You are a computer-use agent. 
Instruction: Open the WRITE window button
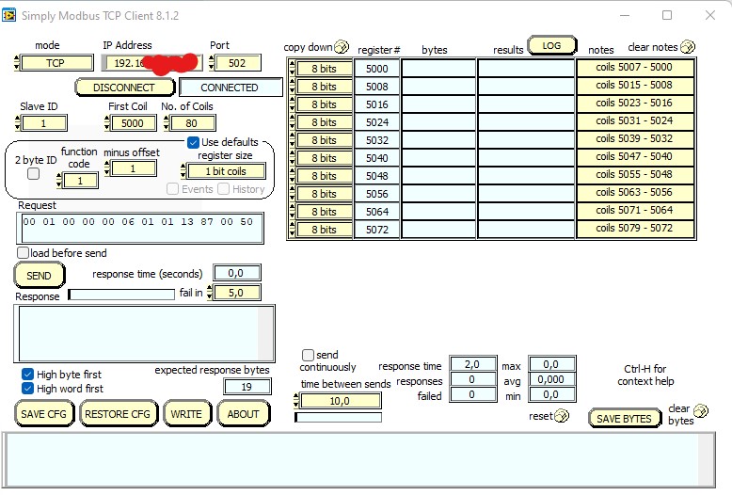[x=186, y=414]
